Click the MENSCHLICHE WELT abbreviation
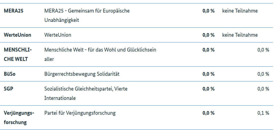Screen dimensions: 274x130 point(18,54)
